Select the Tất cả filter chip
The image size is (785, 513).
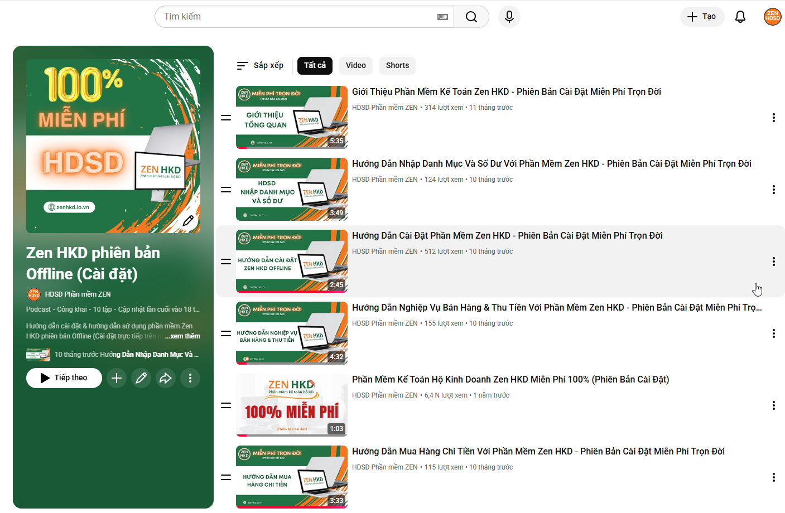click(315, 66)
